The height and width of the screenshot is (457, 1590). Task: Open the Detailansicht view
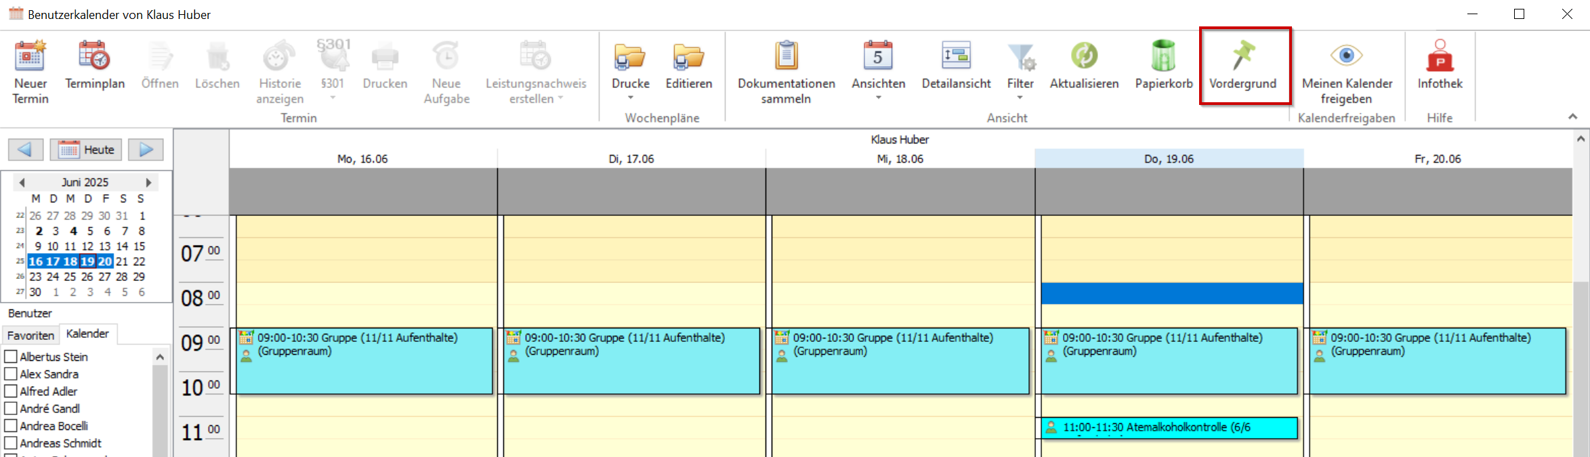956,57
